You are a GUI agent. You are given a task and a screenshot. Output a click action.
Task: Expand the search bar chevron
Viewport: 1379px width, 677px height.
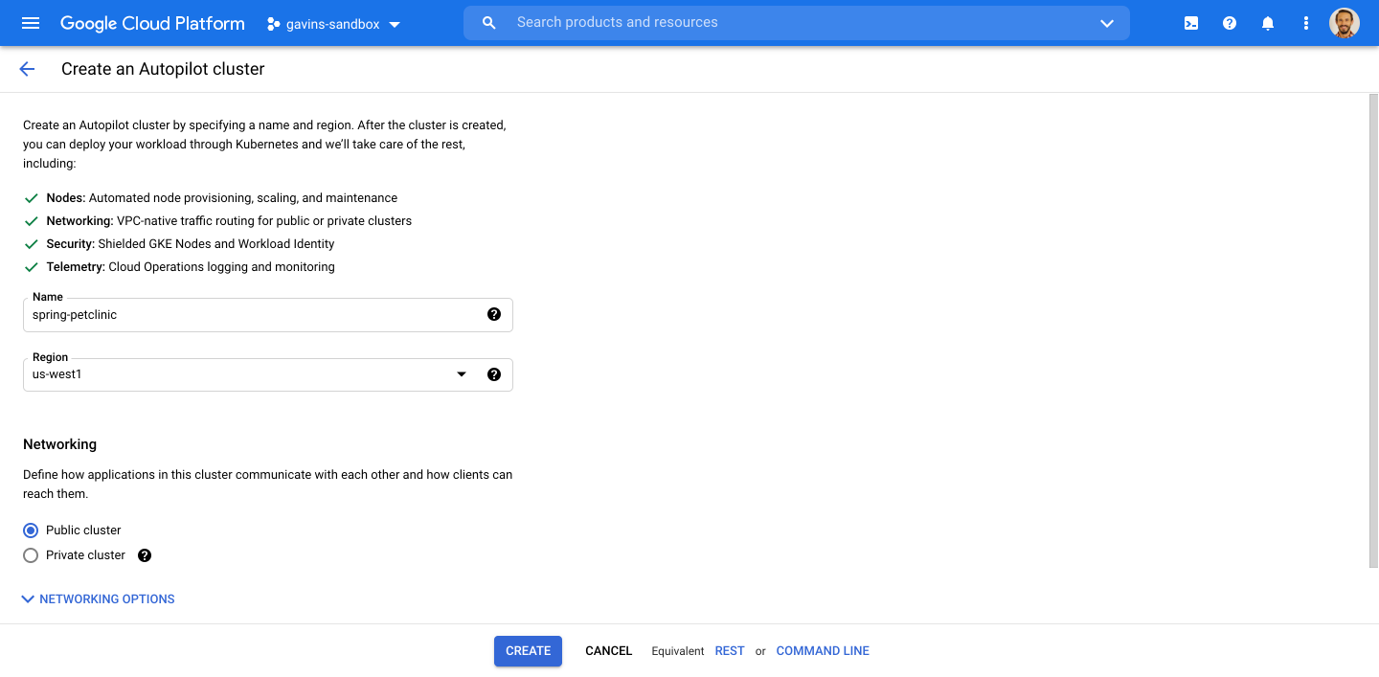point(1106,22)
